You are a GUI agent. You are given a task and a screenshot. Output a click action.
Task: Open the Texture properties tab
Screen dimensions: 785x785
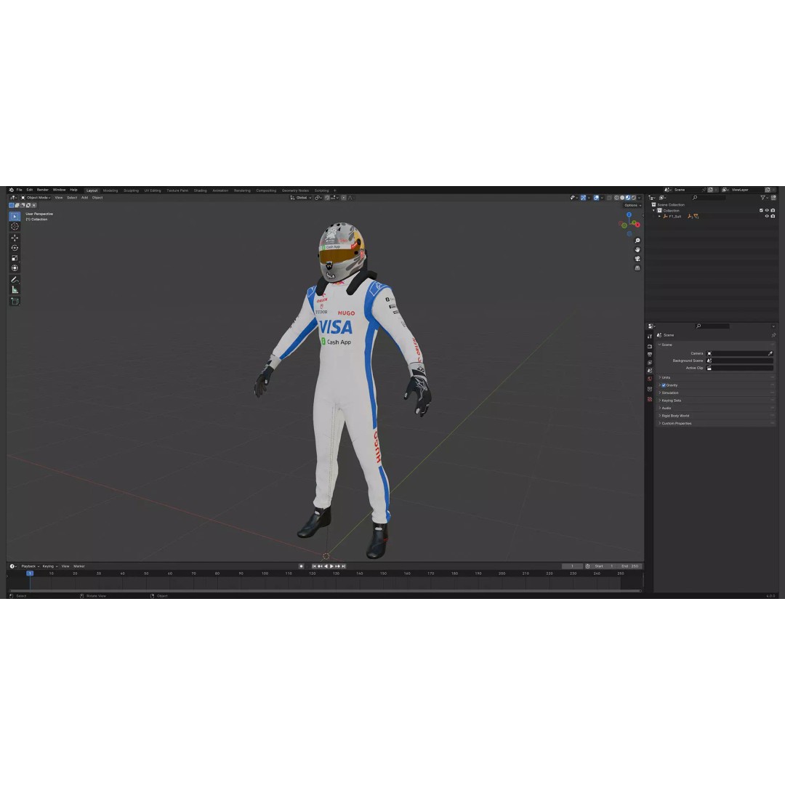pyautogui.click(x=650, y=399)
